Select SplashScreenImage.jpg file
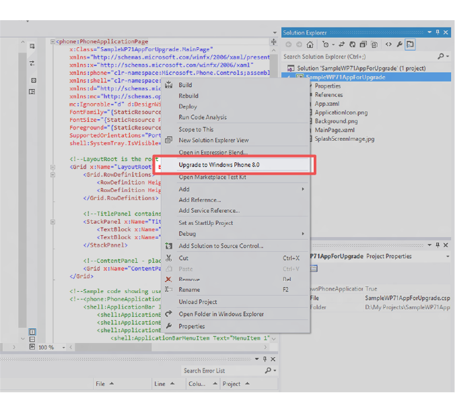The height and width of the screenshot is (413, 455). click(x=345, y=139)
